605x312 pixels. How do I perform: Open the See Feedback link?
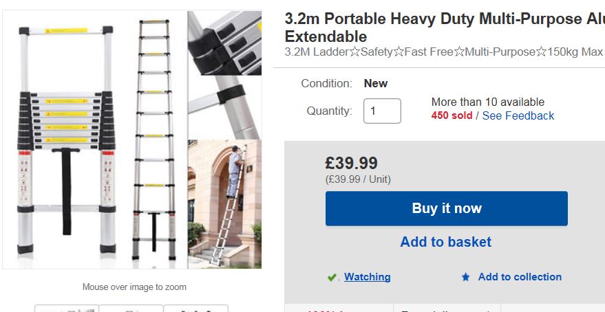518,115
